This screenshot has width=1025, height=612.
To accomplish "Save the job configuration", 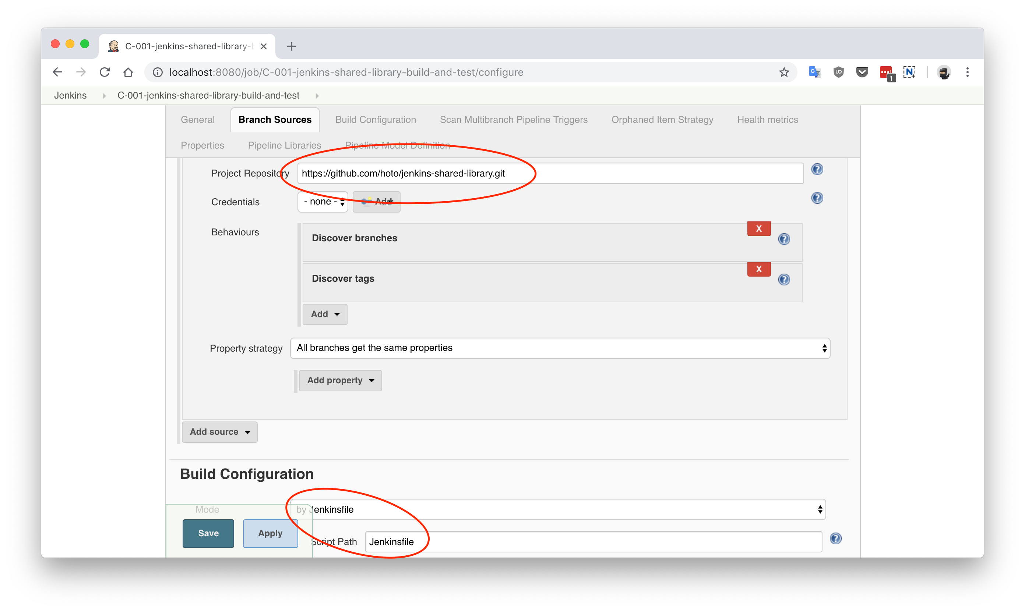I will [208, 533].
